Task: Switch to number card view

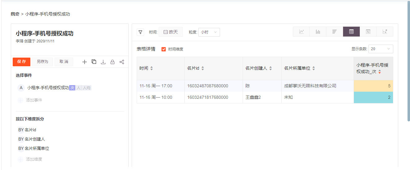Action: click(x=368, y=32)
